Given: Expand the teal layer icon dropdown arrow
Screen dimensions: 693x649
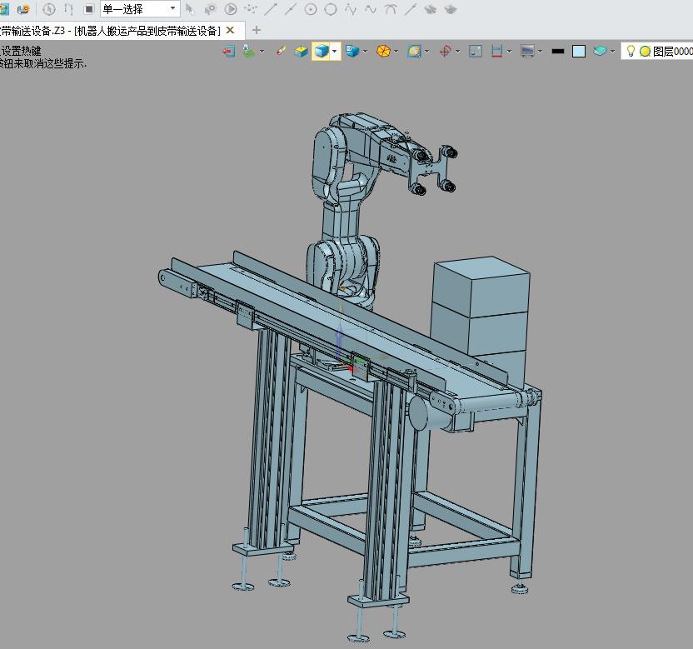Looking at the screenshot, I should 612,52.
